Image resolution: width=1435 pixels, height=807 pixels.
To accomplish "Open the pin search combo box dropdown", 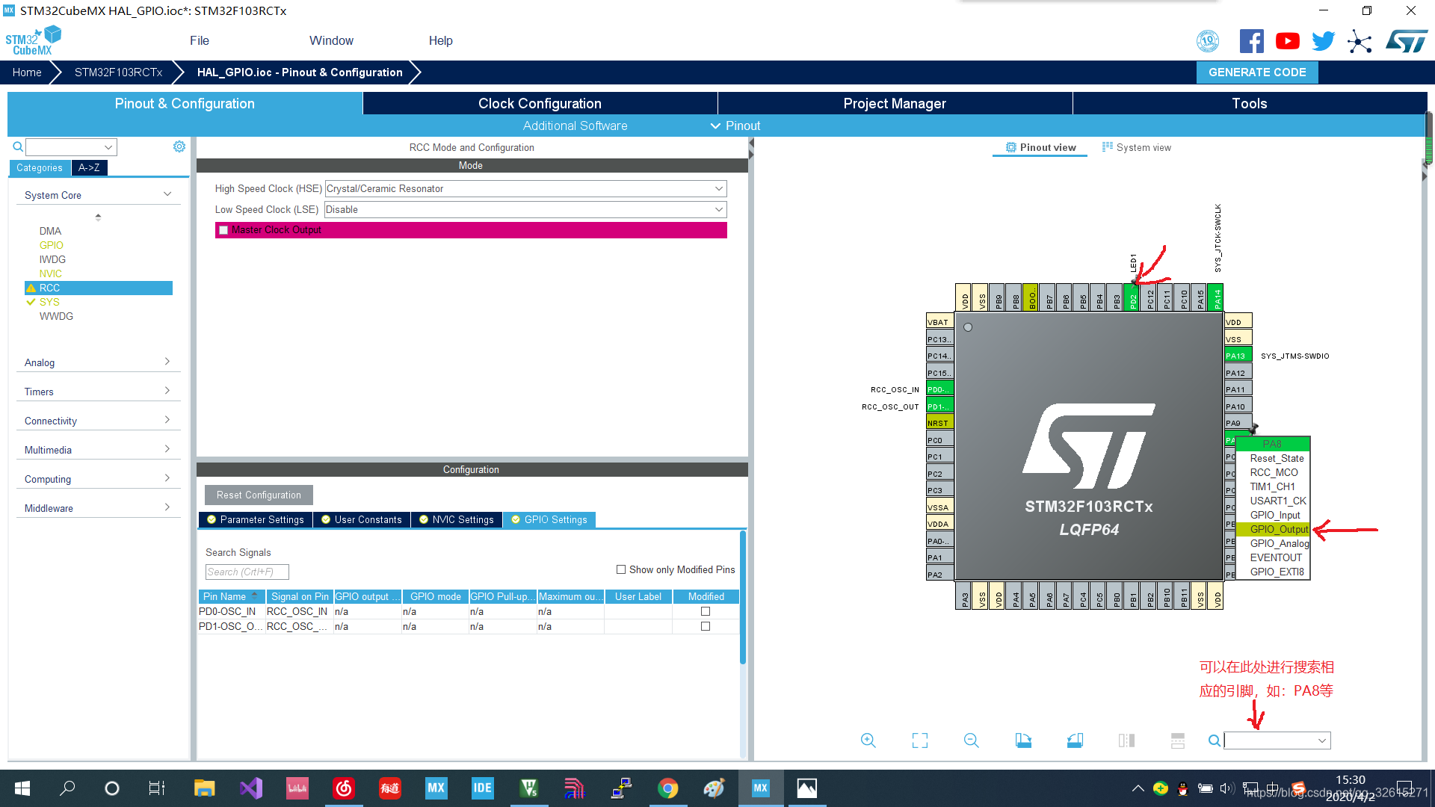I will [1321, 740].
